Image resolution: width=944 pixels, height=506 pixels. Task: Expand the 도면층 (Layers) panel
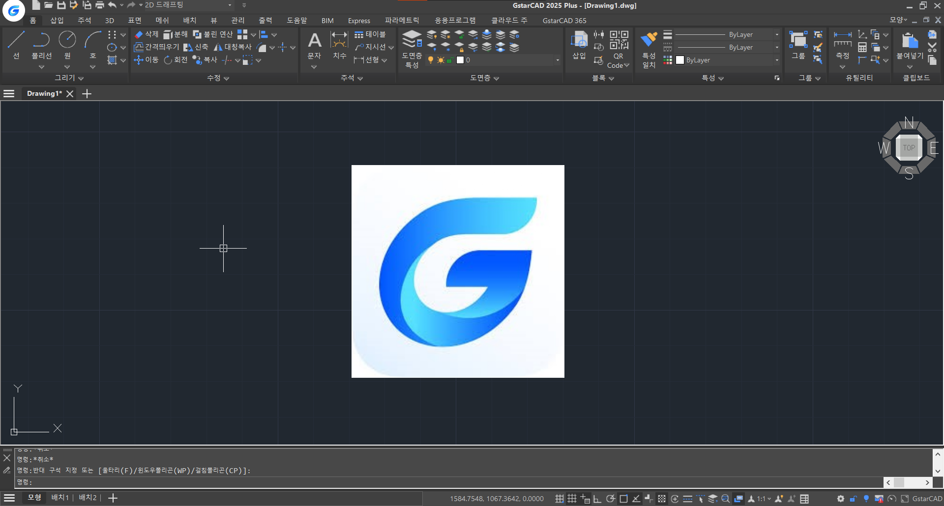click(484, 78)
